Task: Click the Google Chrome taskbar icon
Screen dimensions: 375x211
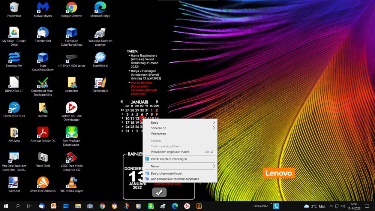Action: coord(102,206)
